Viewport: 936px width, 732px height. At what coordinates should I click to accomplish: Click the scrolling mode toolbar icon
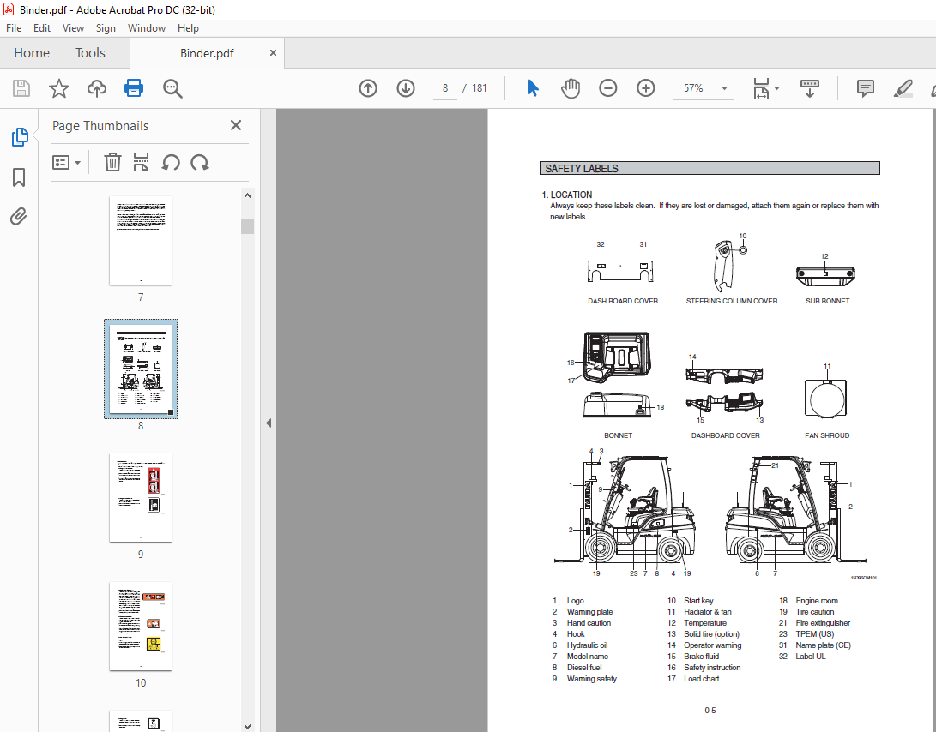[x=809, y=88]
